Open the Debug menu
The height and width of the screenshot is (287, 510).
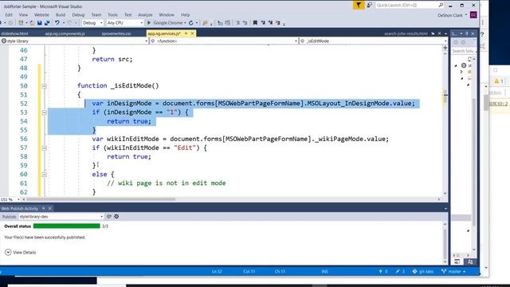click(x=78, y=15)
